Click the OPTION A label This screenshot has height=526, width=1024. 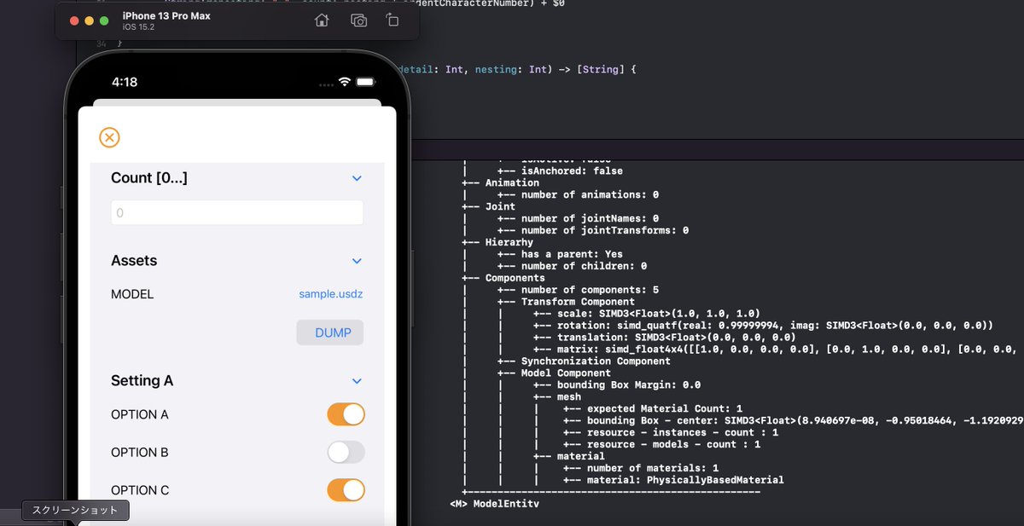coord(140,414)
